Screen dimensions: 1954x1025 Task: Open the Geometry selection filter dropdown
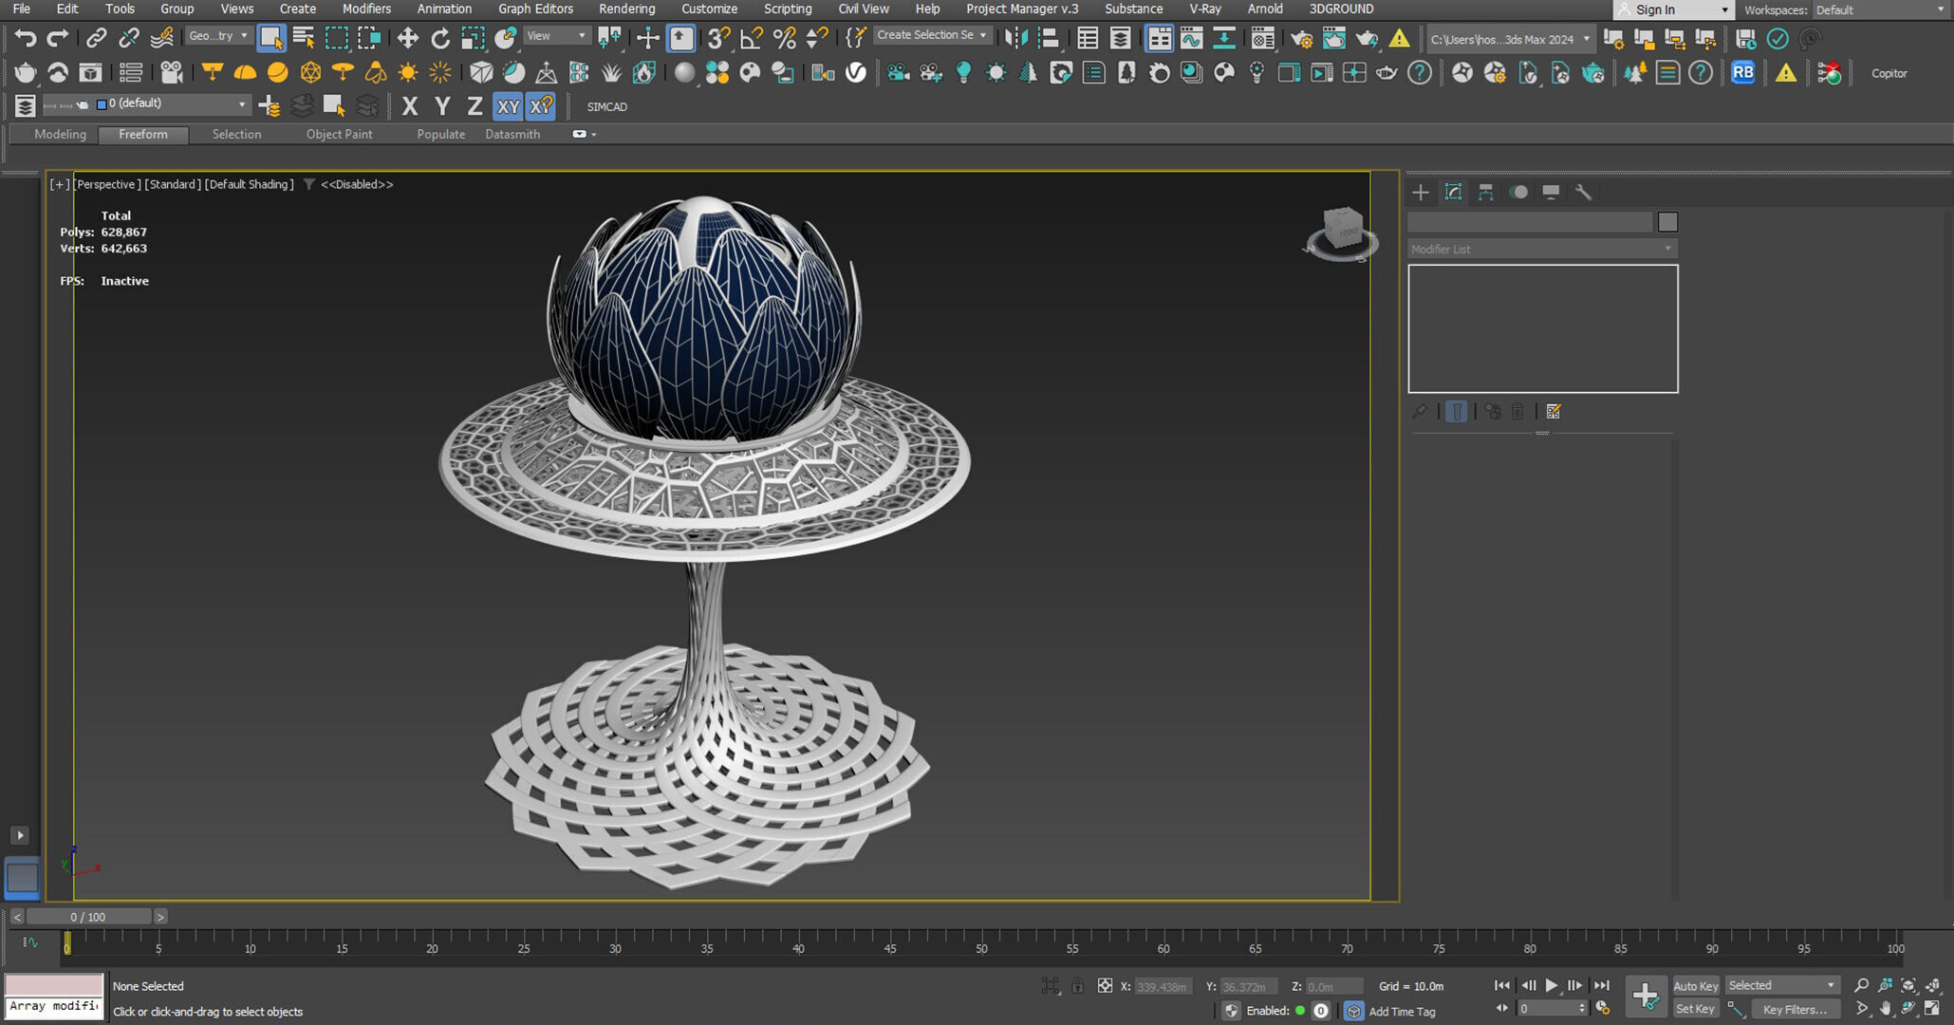[x=218, y=36]
